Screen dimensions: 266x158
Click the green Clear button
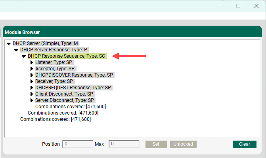[244, 144]
